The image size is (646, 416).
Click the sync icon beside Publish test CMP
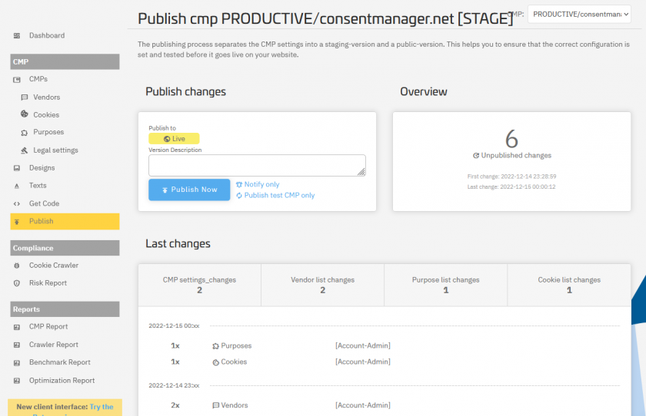[239, 196]
